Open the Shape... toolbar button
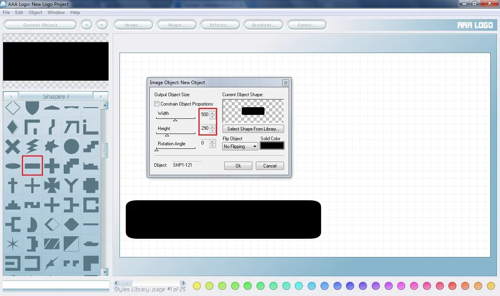This screenshot has height=296, width=500. tap(177, 25)
